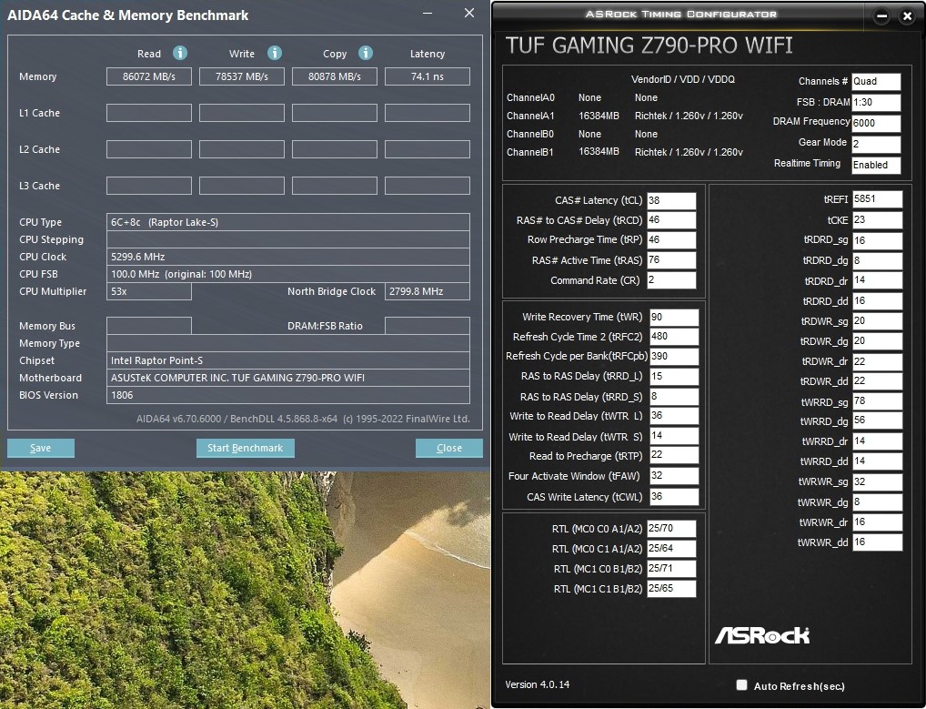Click the tWRRD_dg field showing 56
The height and width of the screenshot is (709, 926).
877,420
